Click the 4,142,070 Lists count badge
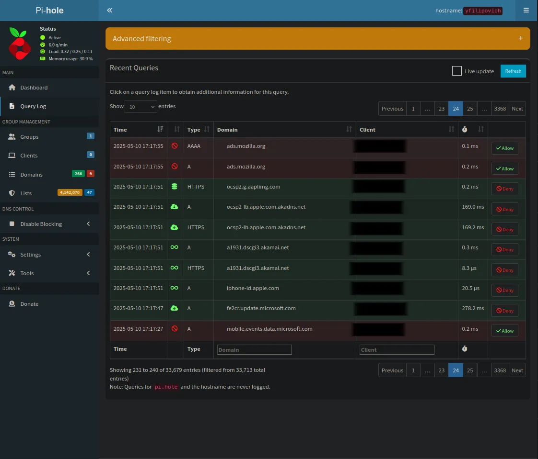Viewport: 538px width, 459px height. pos(70,192)
